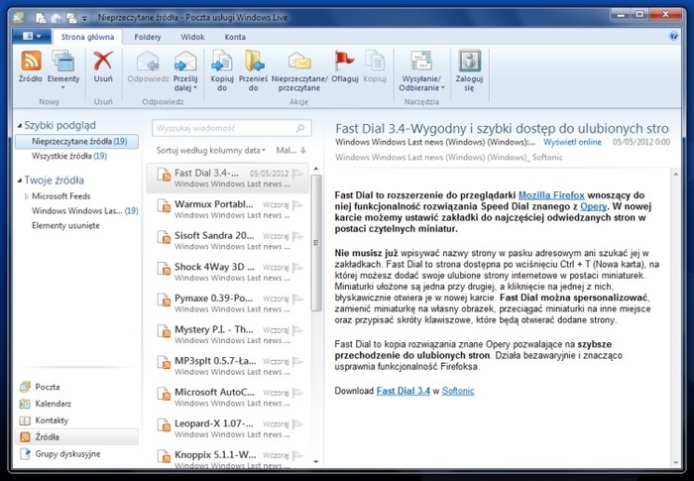The image size is (694, 481).
Task: Click send/receive icon in quick access toolbar
Action: 70,18
